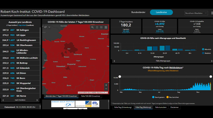213x118 pixels.
Task: Click the COVID-19-Todesfälle value +148
Action: pos(197,24)
